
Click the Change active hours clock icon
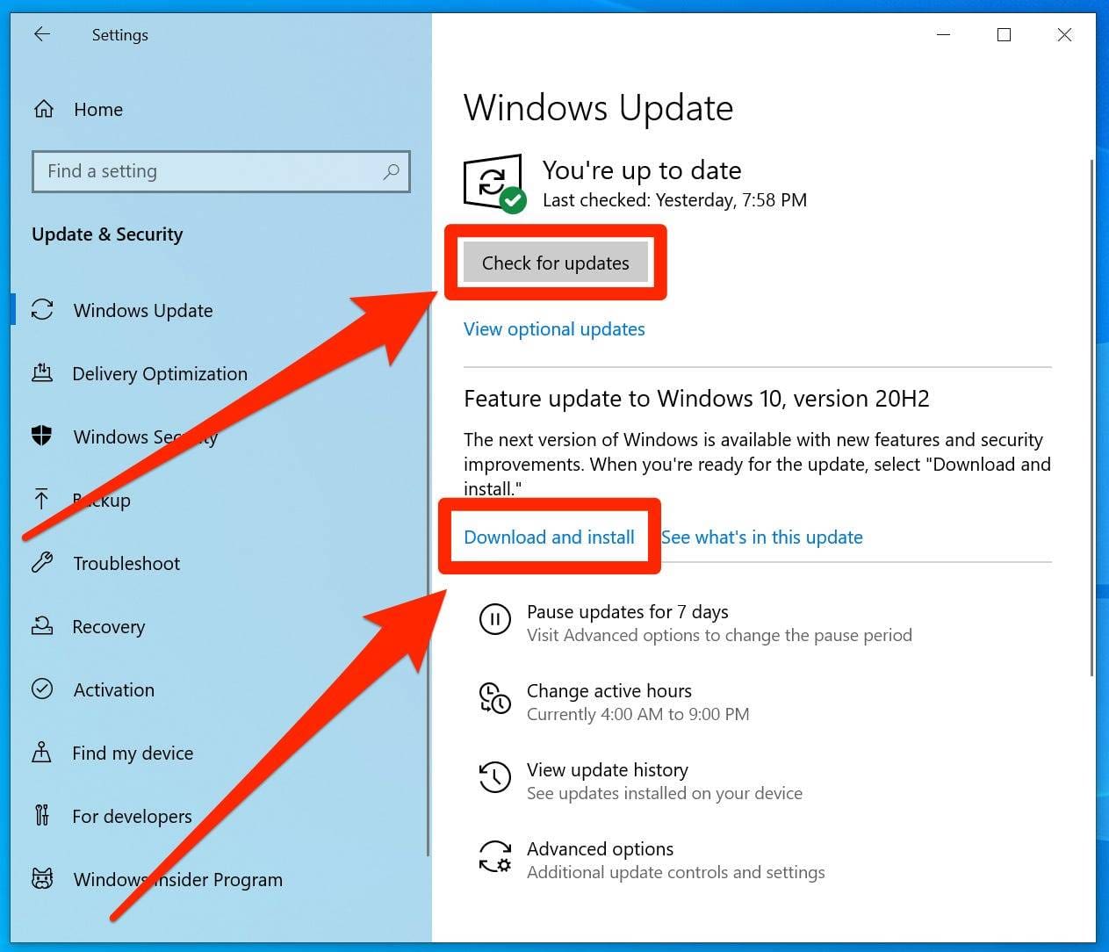tap(494, 698)
